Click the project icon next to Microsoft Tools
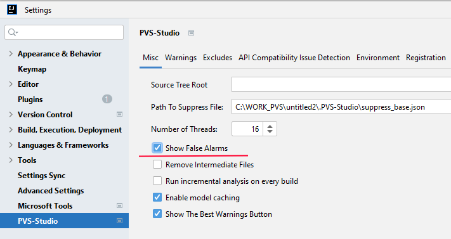 [119, 205]
